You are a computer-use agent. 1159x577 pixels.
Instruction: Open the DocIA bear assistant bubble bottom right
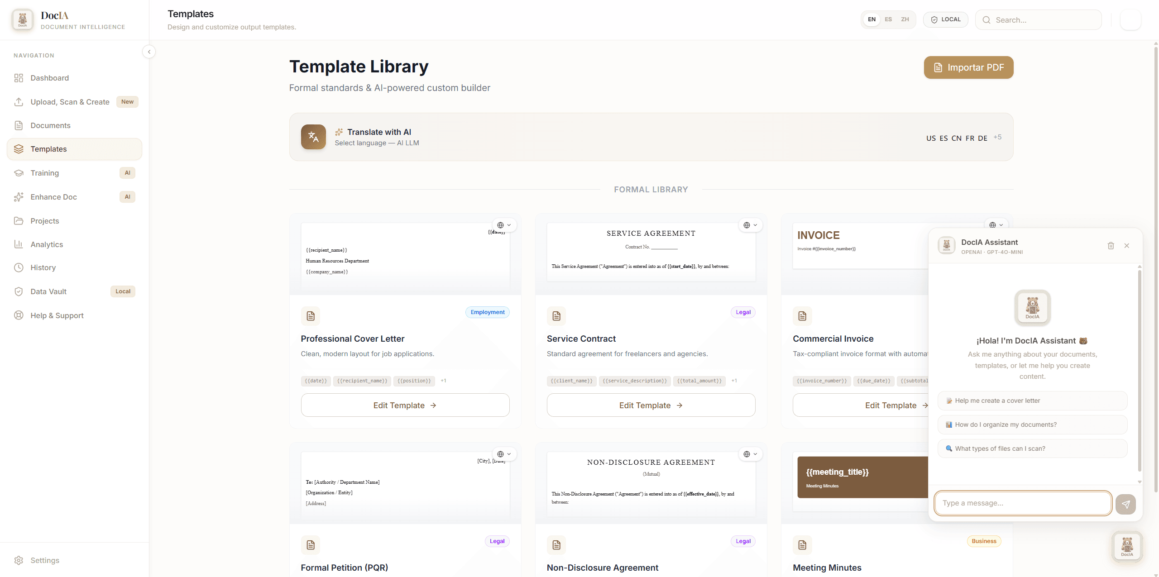pyautogui.click(x=1127, y=546)
